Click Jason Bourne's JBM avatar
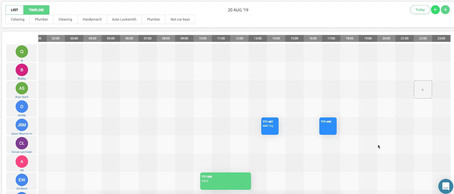This screenshot has width=454, height=194. click(x=22, y=125)
